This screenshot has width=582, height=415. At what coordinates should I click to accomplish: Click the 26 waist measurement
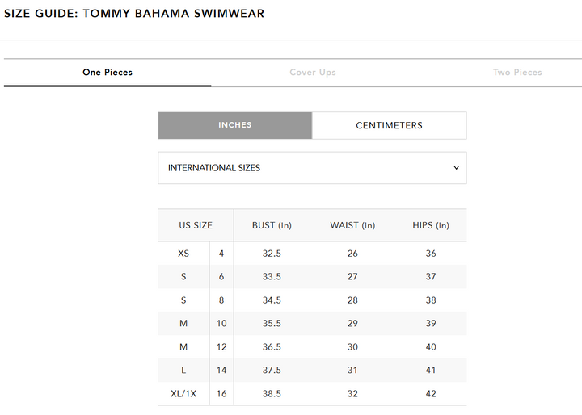point(352,254)
